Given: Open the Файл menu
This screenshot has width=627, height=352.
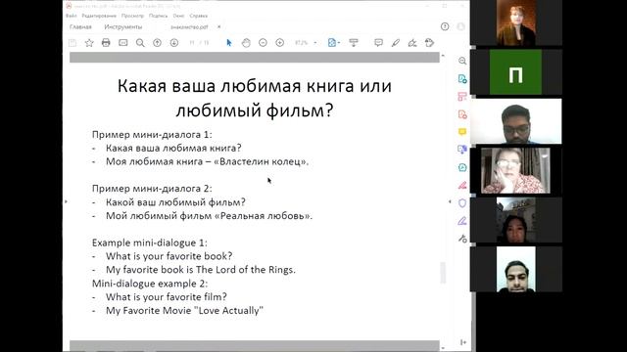Looking at the screenshot, I should (x=72, y=16).
